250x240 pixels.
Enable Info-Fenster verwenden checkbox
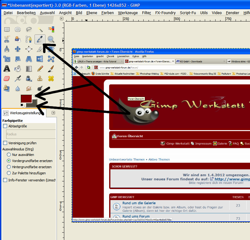[5, 180]
